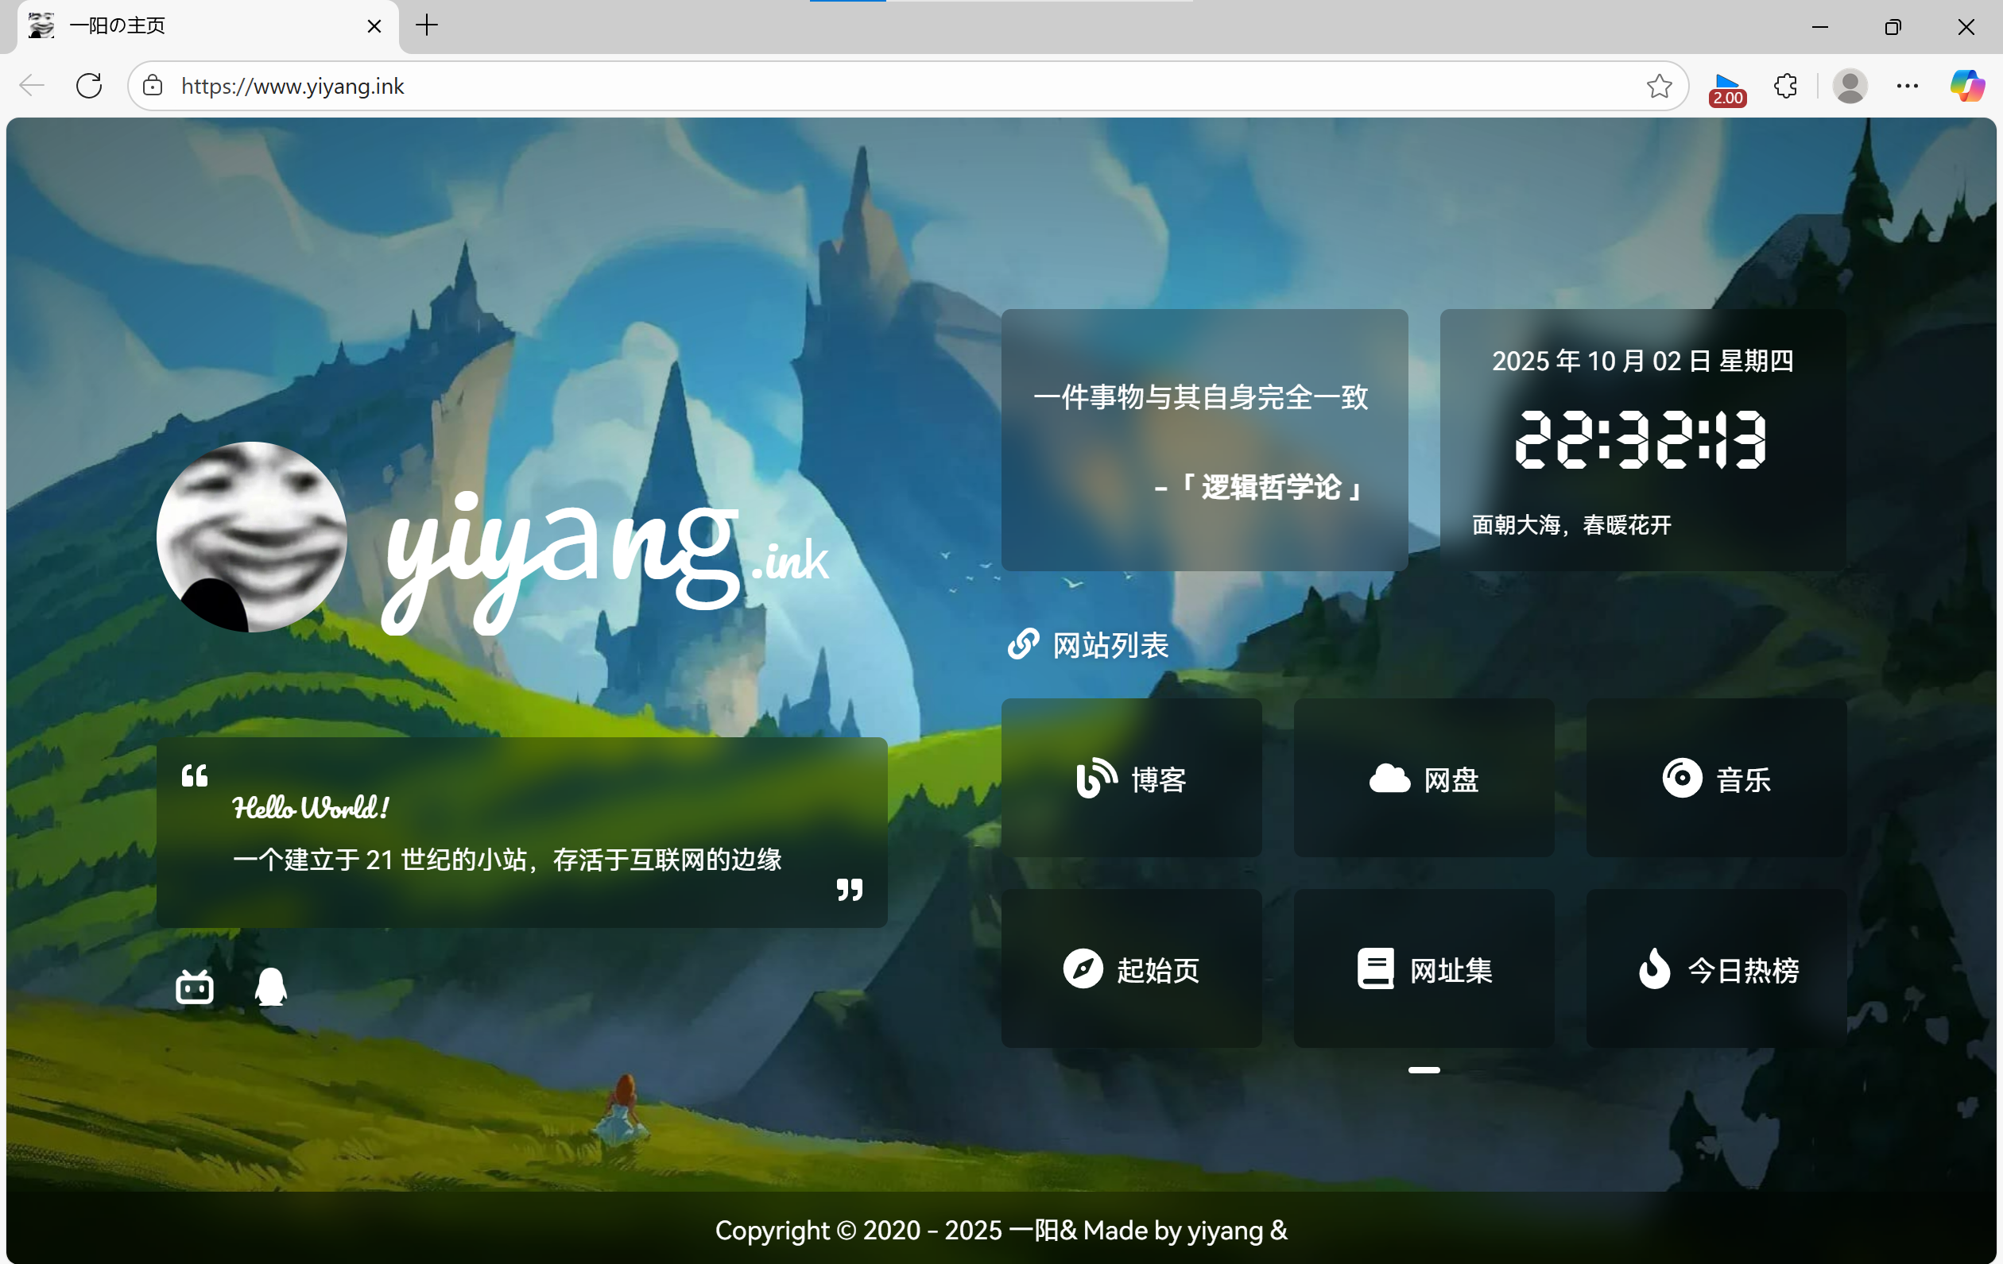Click the round avatar image
The width and height of the screenshot is (2003, 1264).
pos(251,537)
